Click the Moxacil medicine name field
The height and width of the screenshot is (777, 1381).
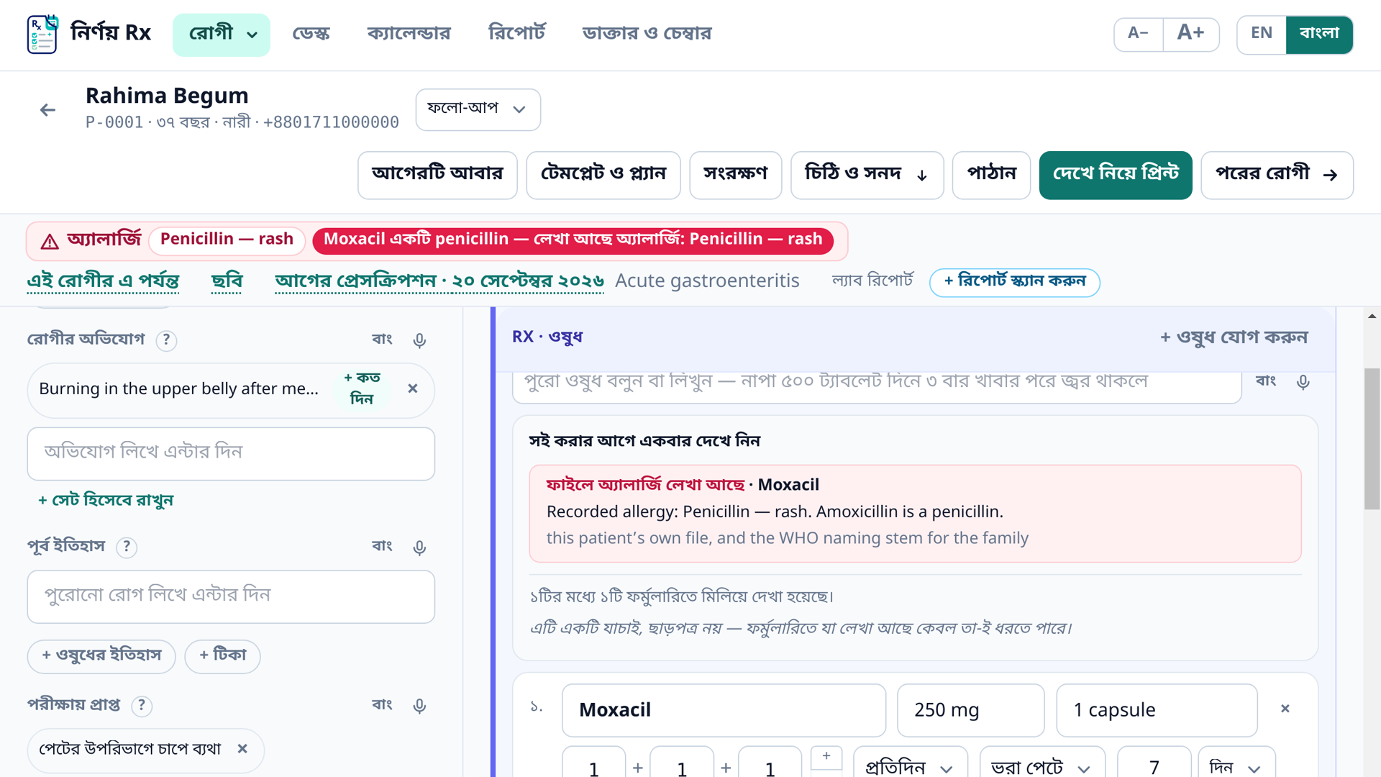724,710
